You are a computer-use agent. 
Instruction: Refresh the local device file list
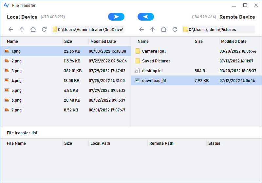(44, 29)
